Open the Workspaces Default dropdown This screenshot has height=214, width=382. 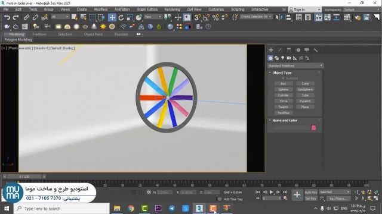pyautogui.click(x=362, y=10)
